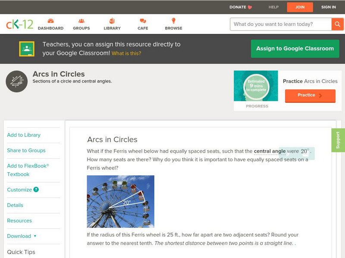
Task: Click CAFE in the navigation bar
Action: [x=143, y=28]
